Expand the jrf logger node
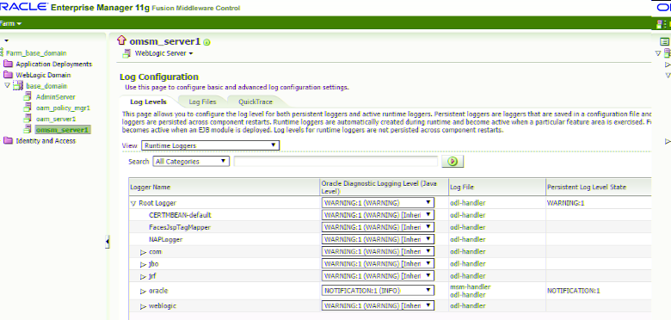 click(x=144, y=277)
